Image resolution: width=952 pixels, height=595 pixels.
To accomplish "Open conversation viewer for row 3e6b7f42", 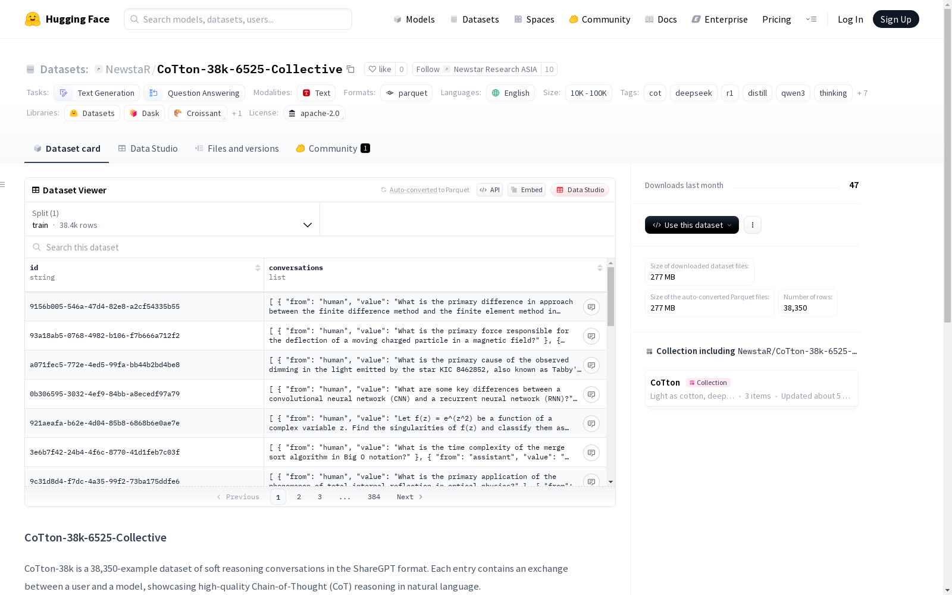I will 591,453.
